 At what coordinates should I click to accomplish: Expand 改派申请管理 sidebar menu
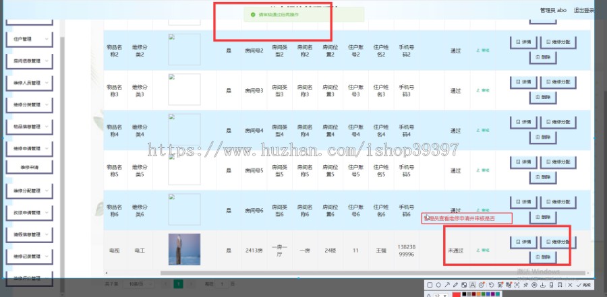30,213
